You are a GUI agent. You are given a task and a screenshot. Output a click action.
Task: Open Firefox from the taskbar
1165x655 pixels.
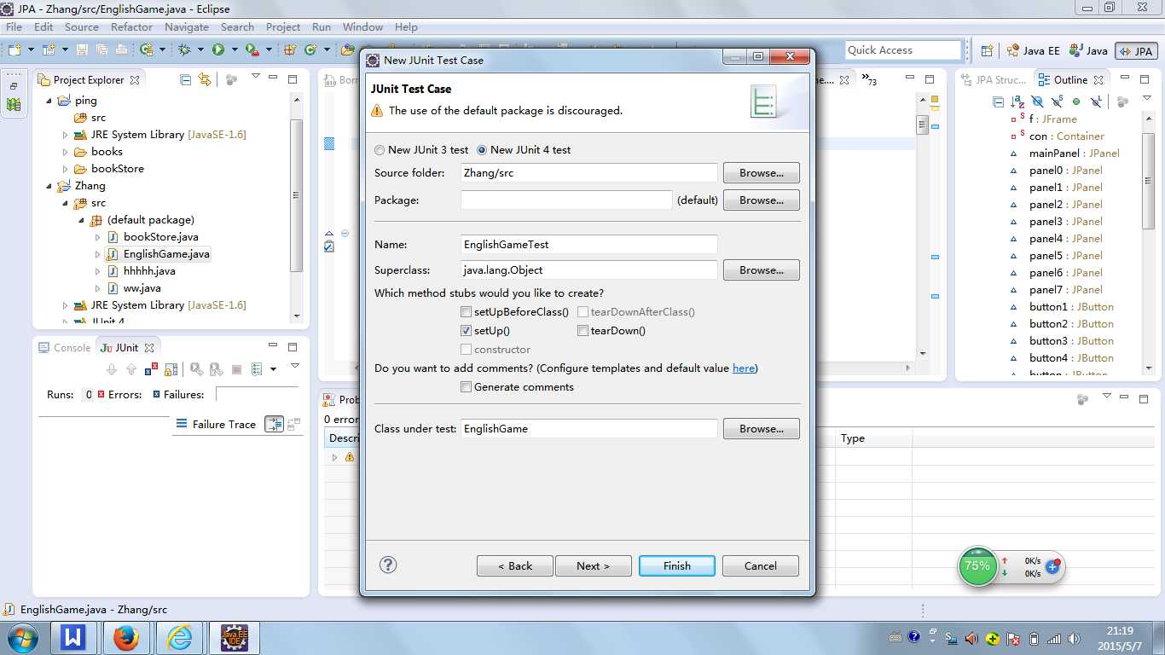tap(125, 637)
